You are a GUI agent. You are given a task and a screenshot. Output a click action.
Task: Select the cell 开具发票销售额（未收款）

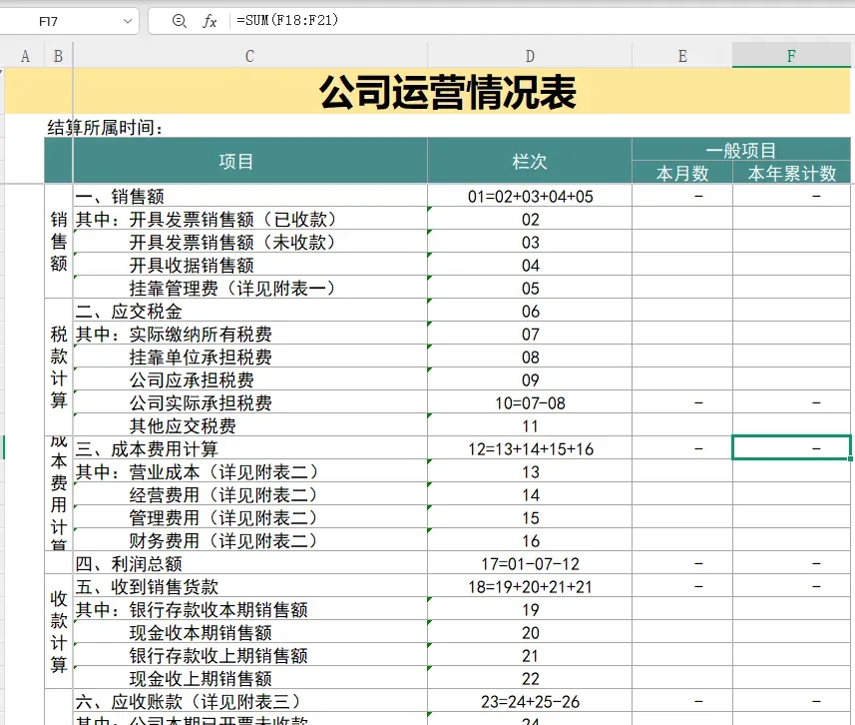tap(250, 242)
